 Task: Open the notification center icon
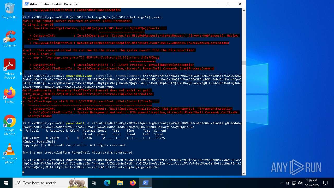click(325, 183)
